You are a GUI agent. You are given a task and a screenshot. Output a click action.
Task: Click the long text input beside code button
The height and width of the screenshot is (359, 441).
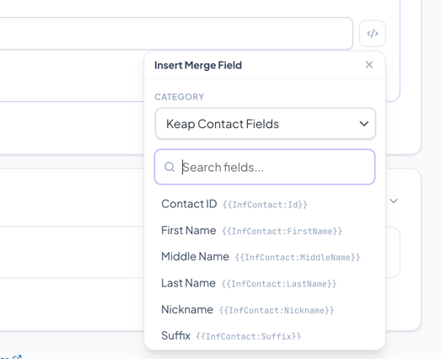pos(176,34)
